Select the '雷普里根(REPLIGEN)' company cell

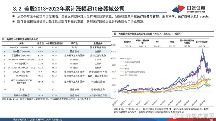22,56
